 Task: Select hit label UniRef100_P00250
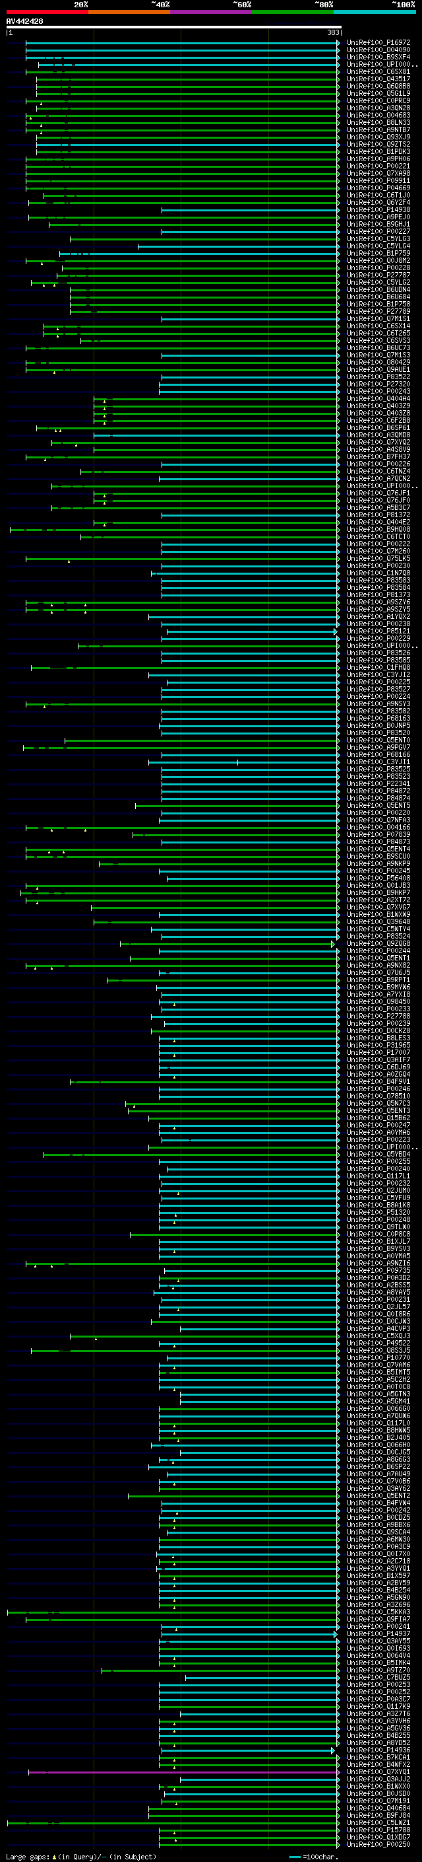click(378, 1845)
